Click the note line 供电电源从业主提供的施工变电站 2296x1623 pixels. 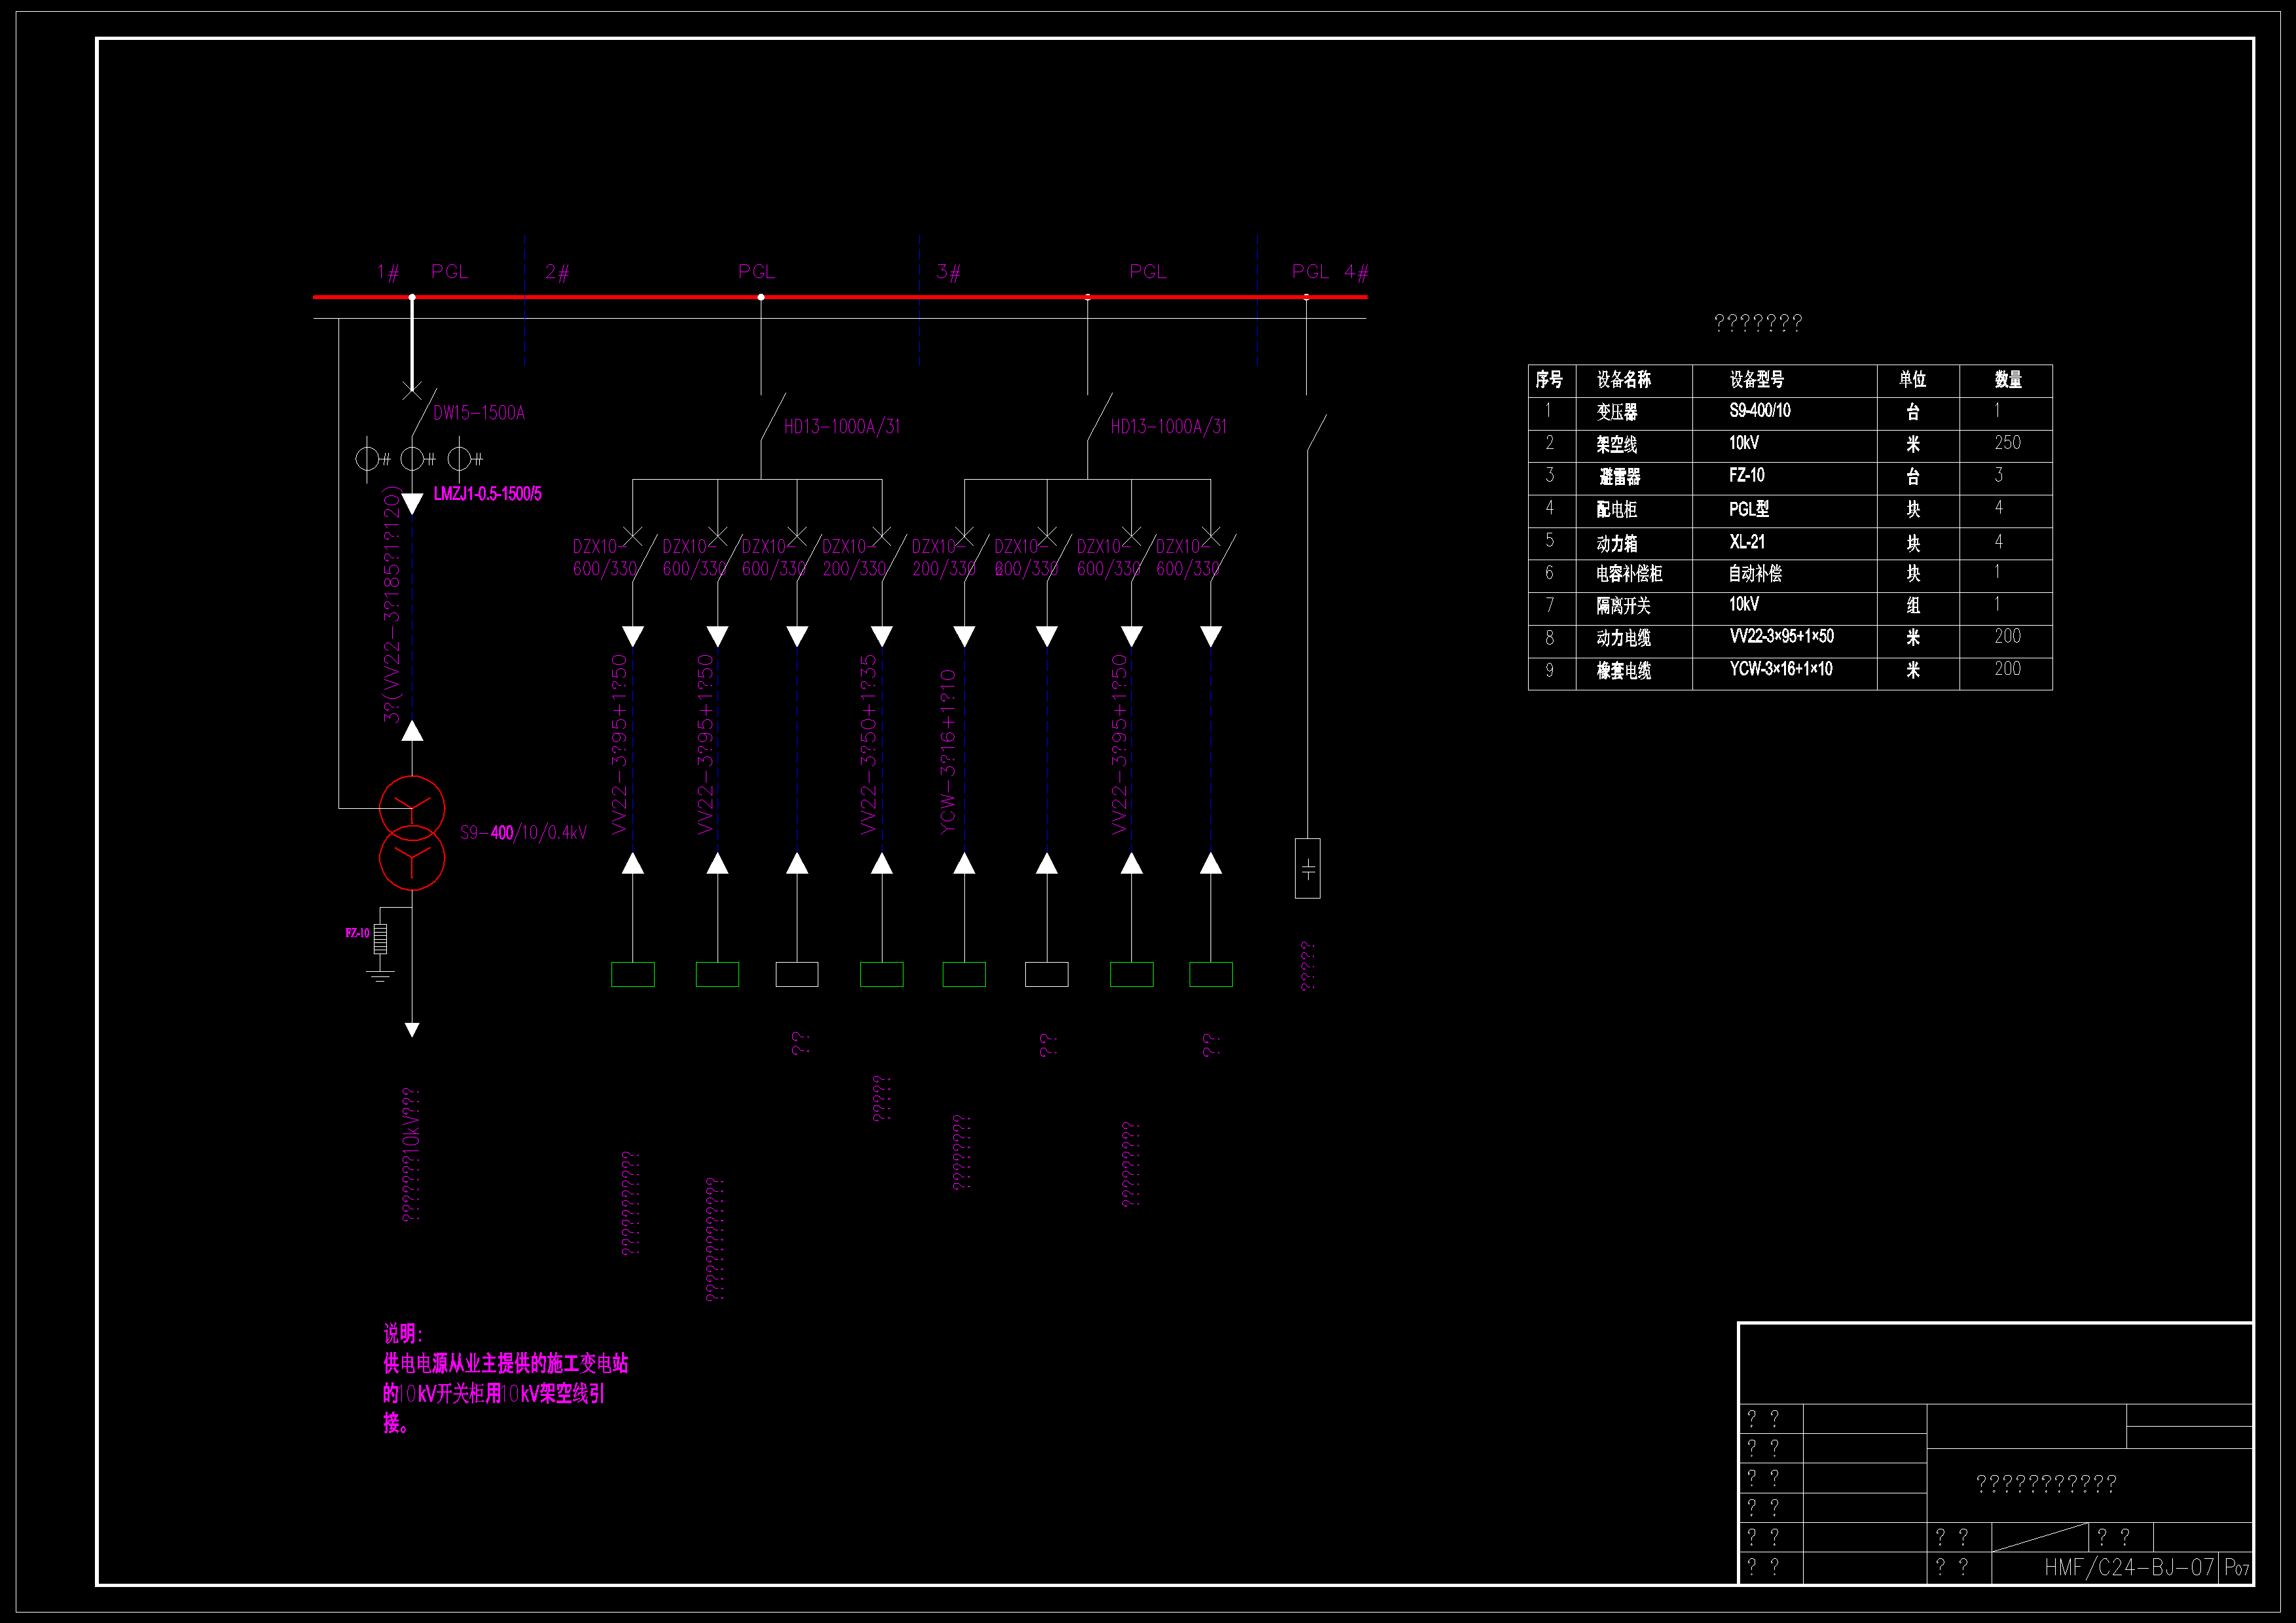coord(506,1363)
